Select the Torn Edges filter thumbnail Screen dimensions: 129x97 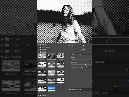(42, 88)
